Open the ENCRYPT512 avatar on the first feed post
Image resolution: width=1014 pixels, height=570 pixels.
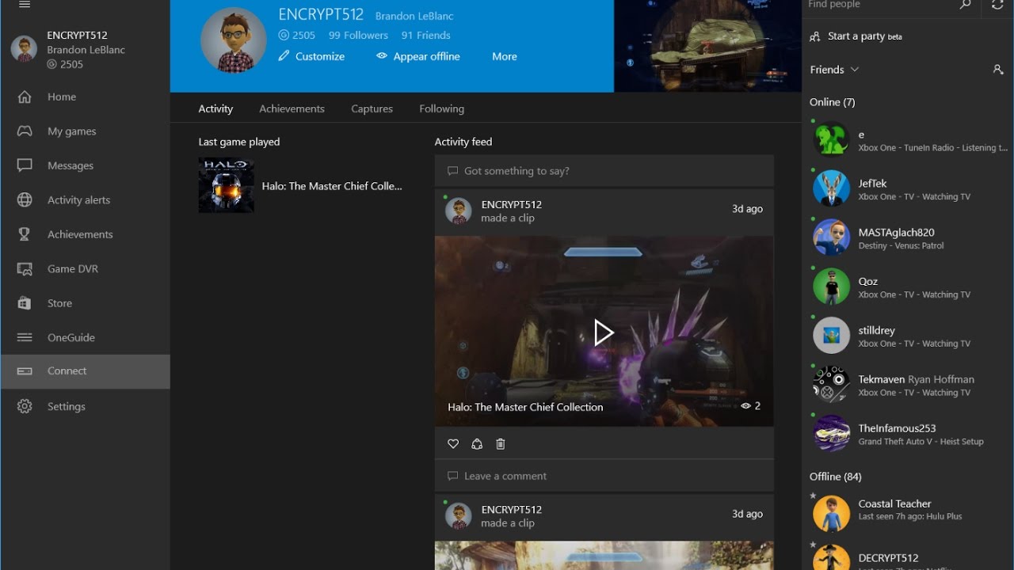pos(458,211)
